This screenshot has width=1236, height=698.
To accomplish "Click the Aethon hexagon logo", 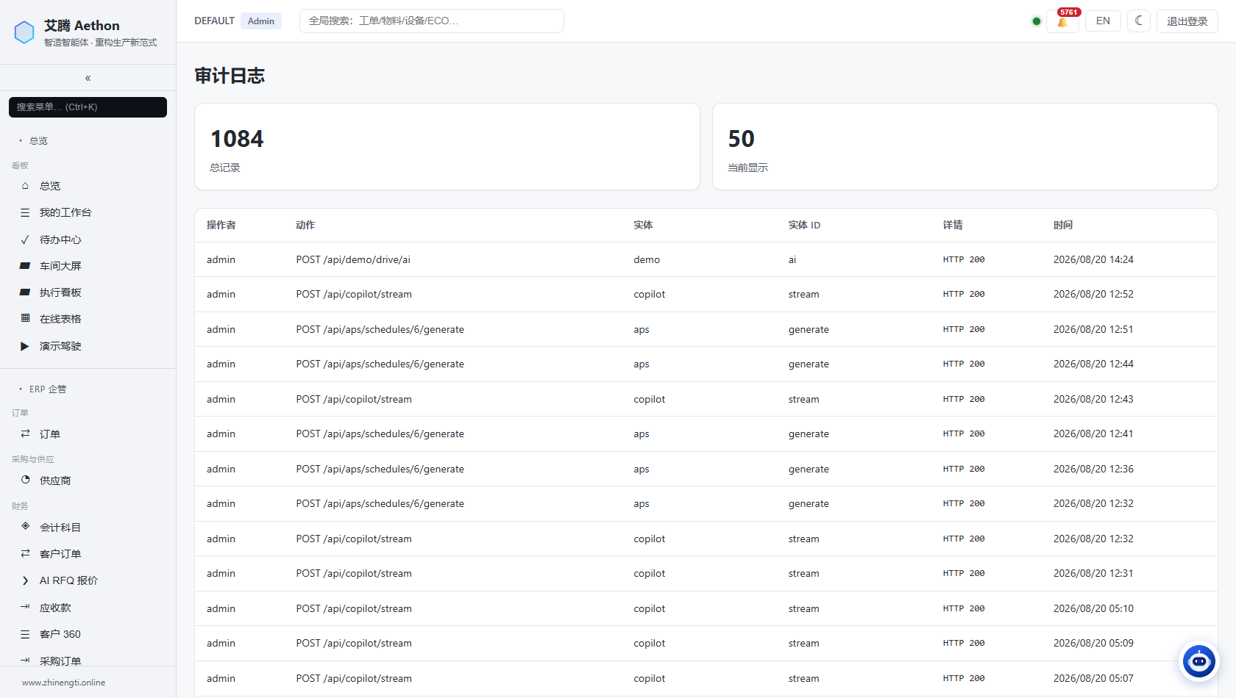I will click(x=24, y=32).
